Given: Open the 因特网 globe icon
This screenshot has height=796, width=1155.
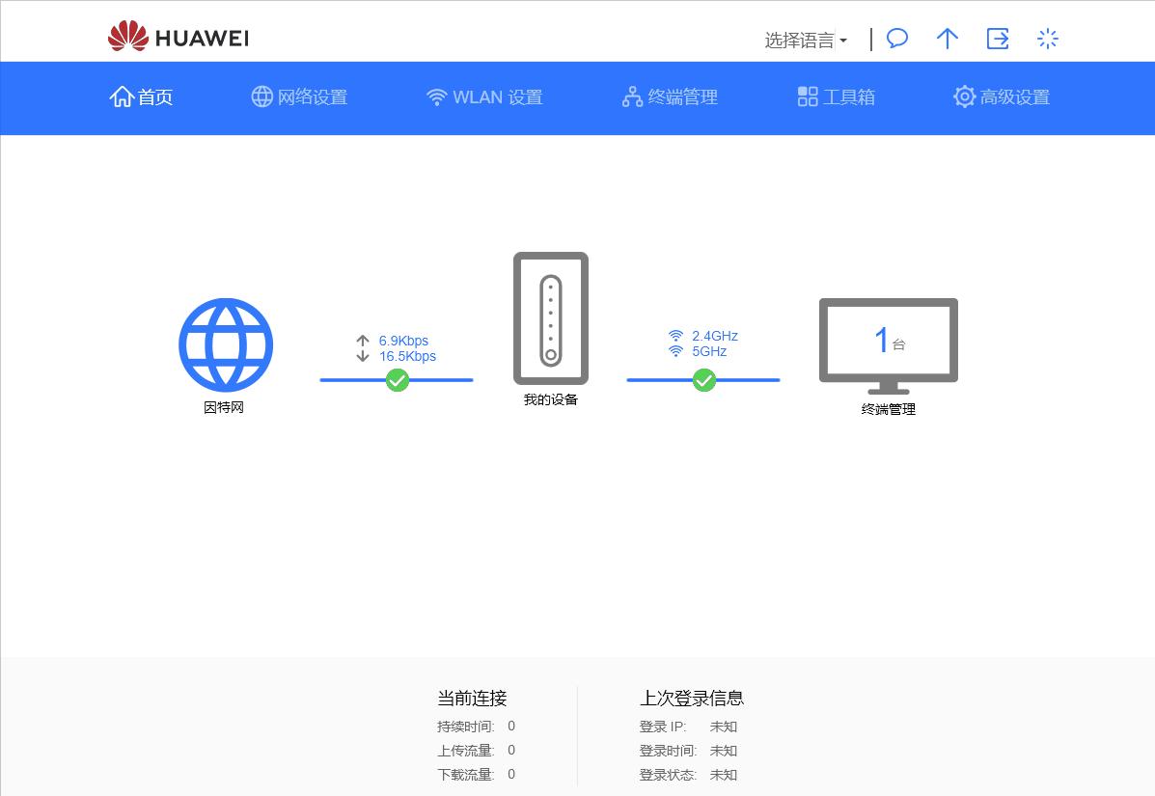Looking at the screenshot, I should point(225,344).
